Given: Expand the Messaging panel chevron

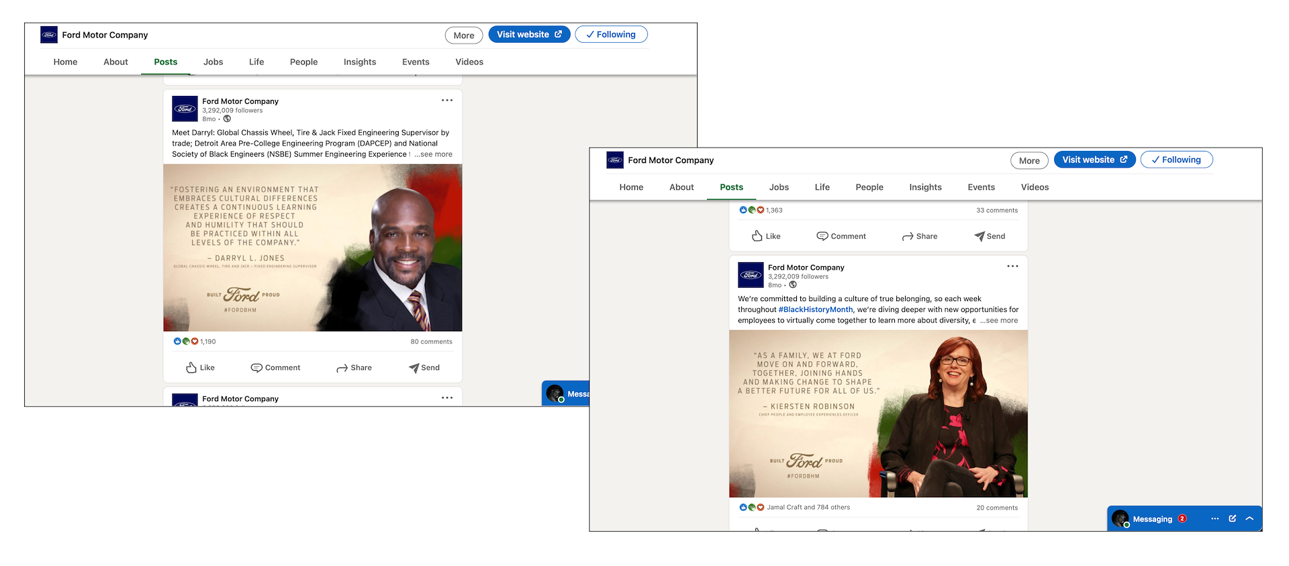Looking at the screenshot, I should (x=1249, y=518).
